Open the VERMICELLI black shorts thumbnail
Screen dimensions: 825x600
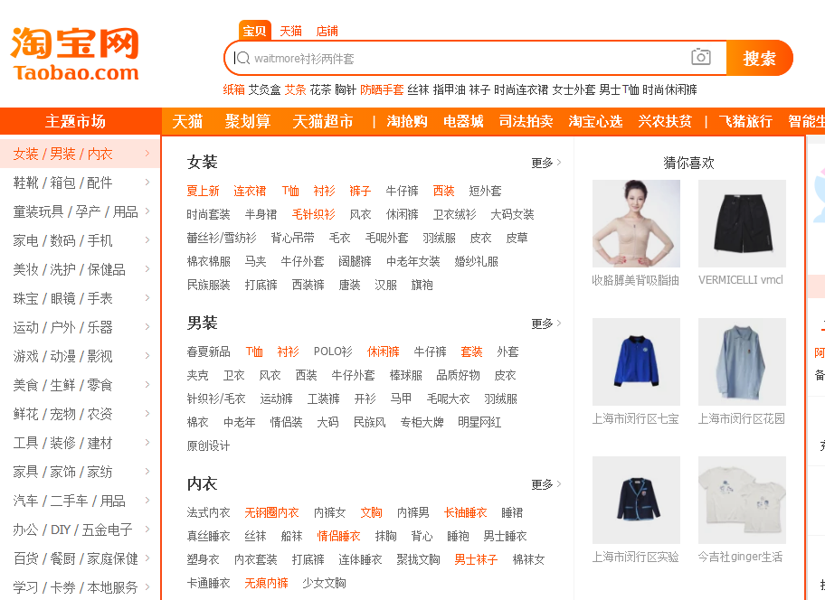pos(742,224)
